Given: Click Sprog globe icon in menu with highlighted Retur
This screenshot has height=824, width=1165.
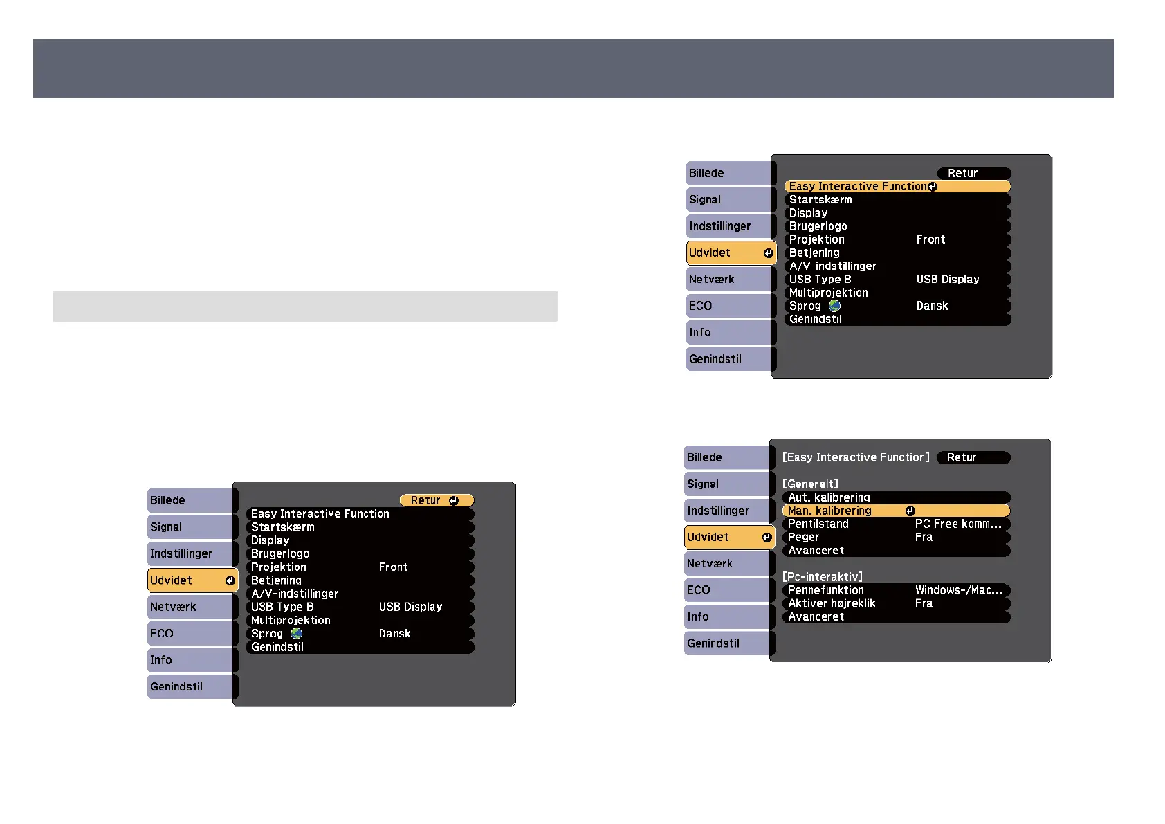Looking at the screenshot, I should click(297, 634).
